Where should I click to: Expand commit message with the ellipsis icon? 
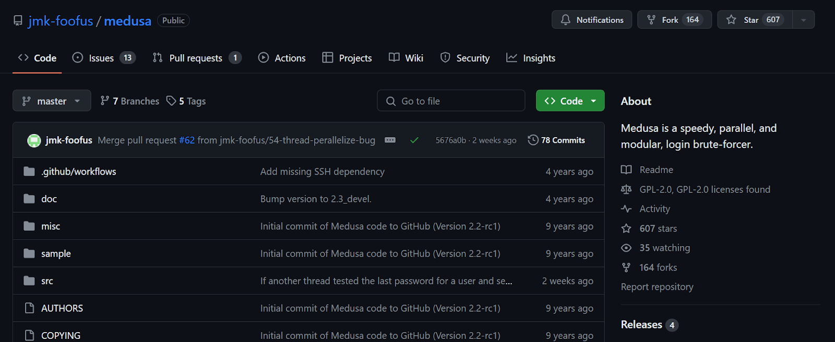[x=390, y=140]
